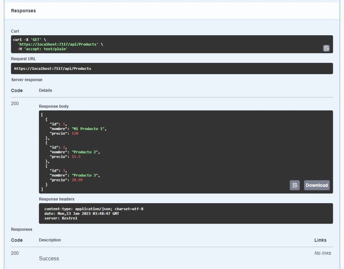The width and height of the screenshot is (344, 269).
Task: Click the date response header line
Action: tap(82, 213)
